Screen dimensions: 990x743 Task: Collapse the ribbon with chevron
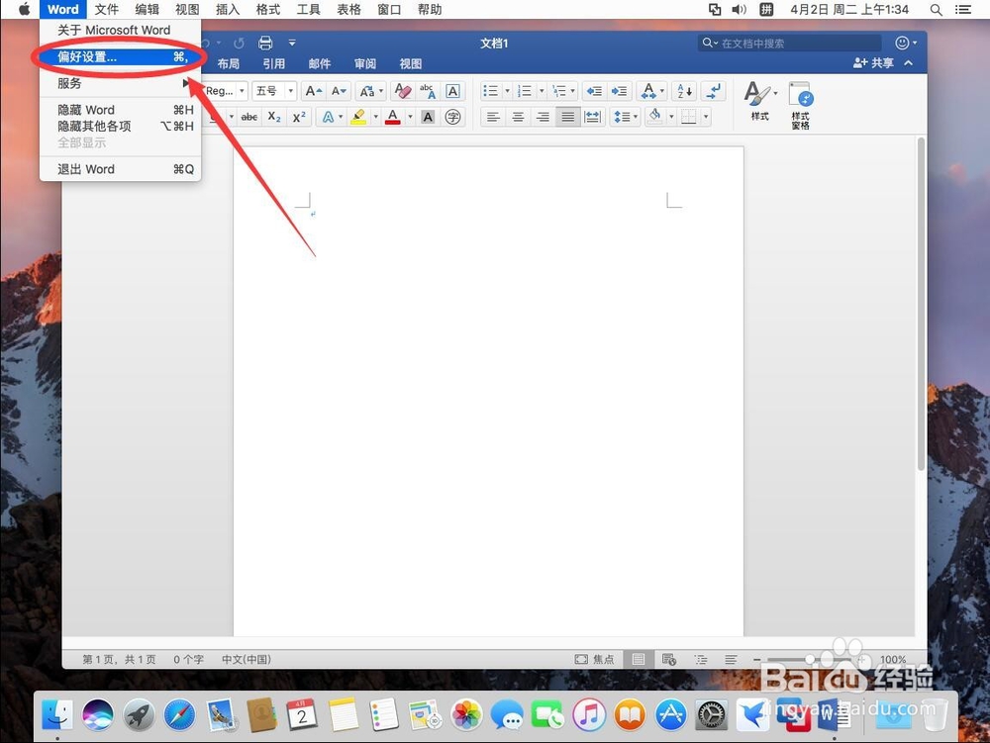(x=908, y=63)
